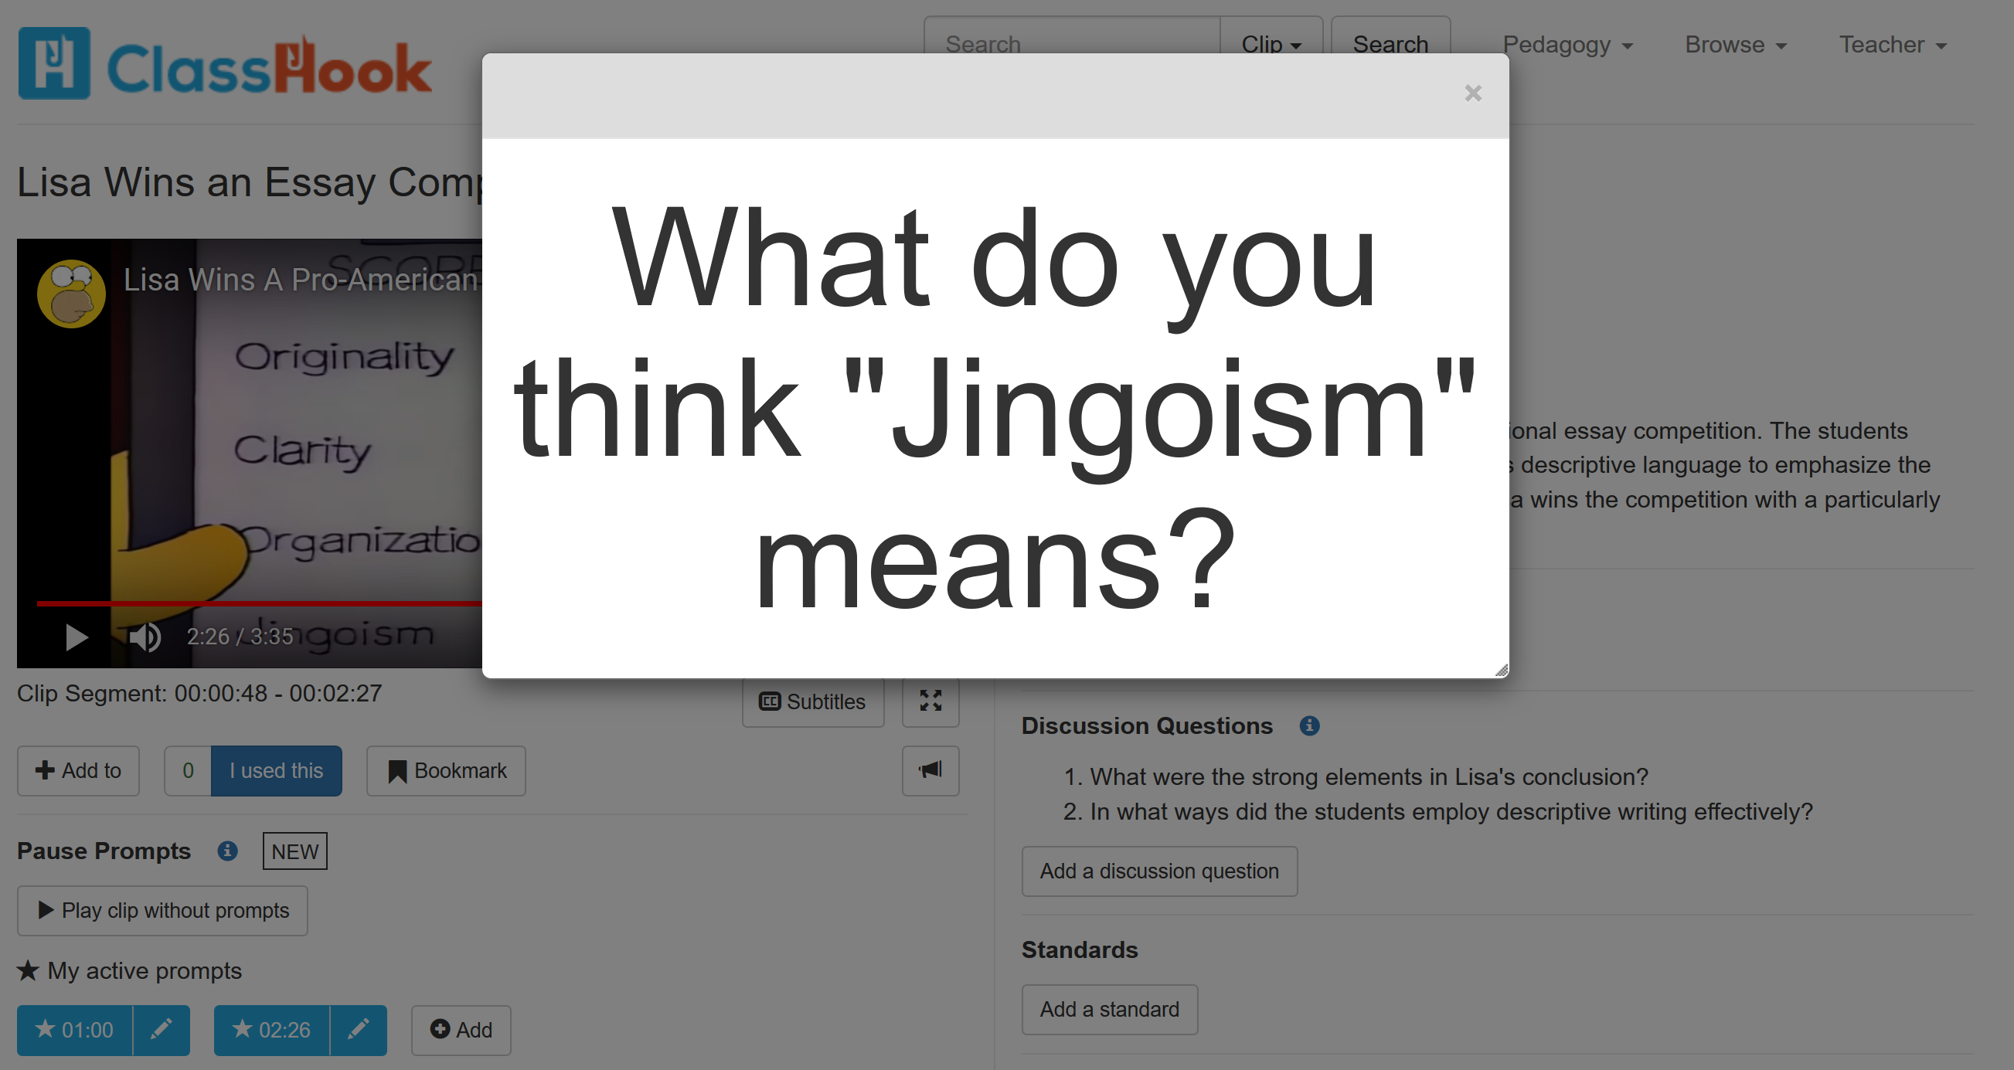Click the Standards heading
2014x1070 pixels.
pos(1079,949)
